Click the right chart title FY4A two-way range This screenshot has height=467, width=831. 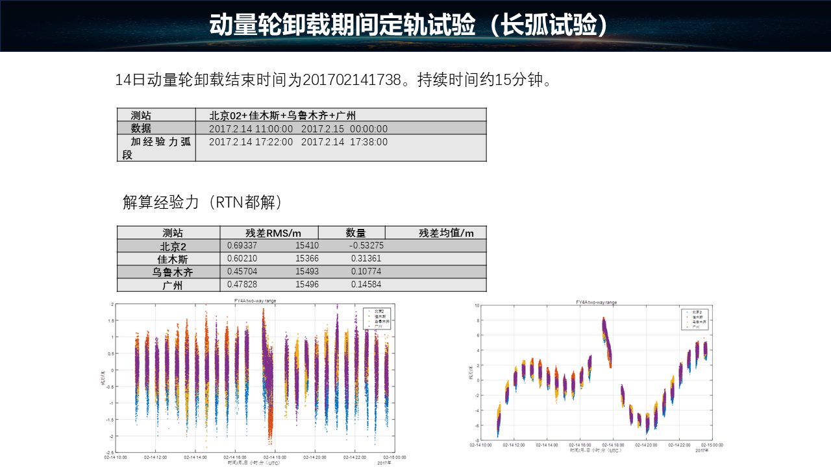pos(596,302)
